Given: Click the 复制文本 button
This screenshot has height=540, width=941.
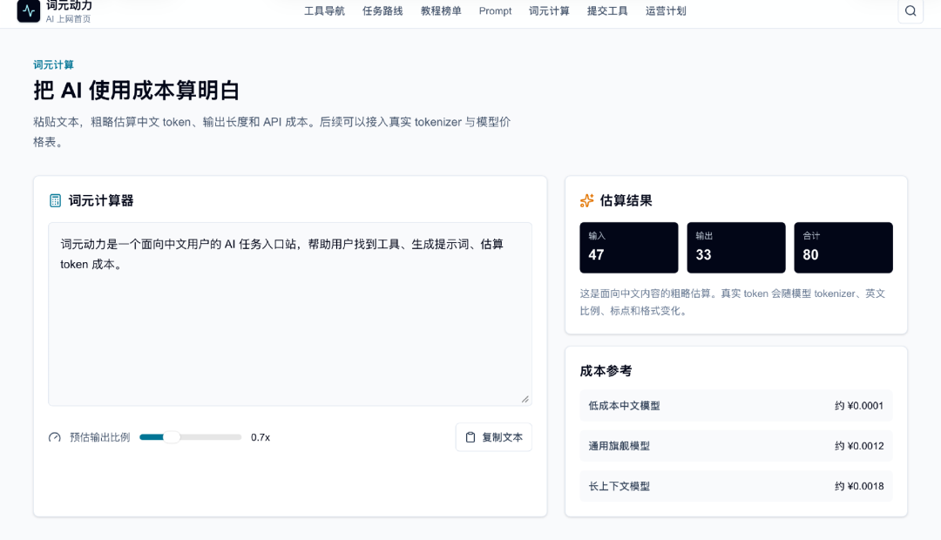Looking at the screenshot, I should tap(493, 437).
